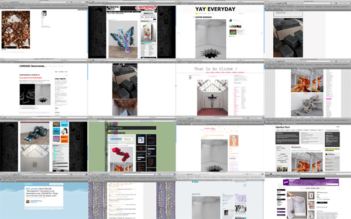Click the XAVIER BARRADE post title on YAY!EVERYDAY
Screen dimensions: 351x219
[204, 17]
